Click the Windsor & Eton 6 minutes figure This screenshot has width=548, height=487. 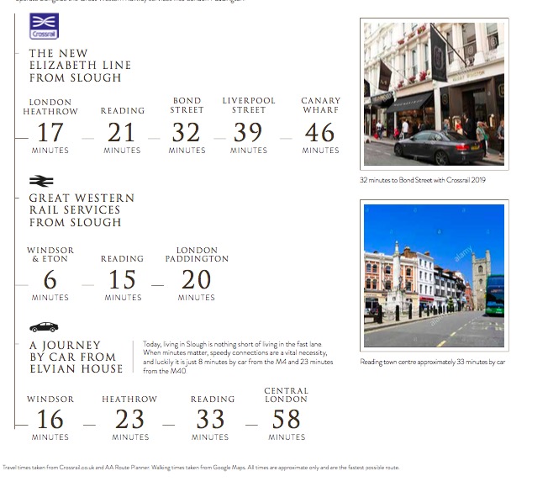[50, 279]
